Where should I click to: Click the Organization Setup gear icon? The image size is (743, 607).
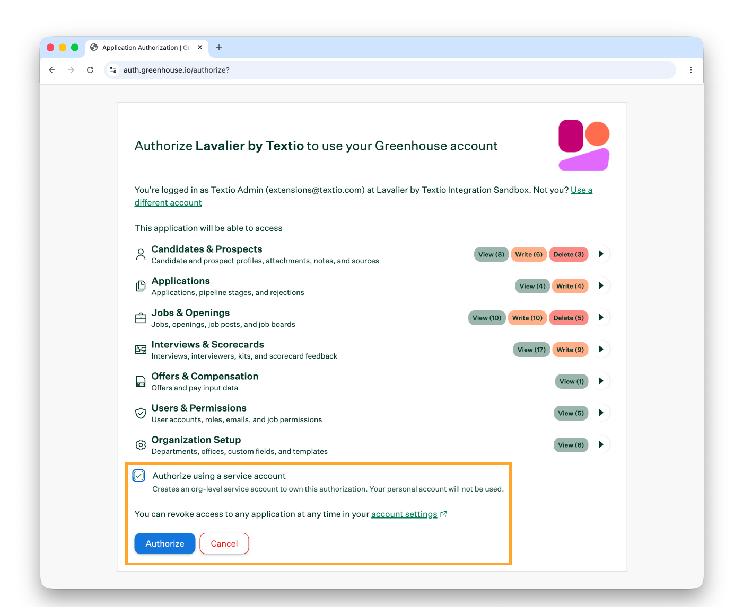tap(141, 445)
